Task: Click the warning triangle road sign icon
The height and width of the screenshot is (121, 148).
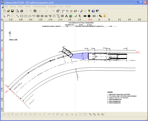Action: pyautogui.click(x=105, y=16)
